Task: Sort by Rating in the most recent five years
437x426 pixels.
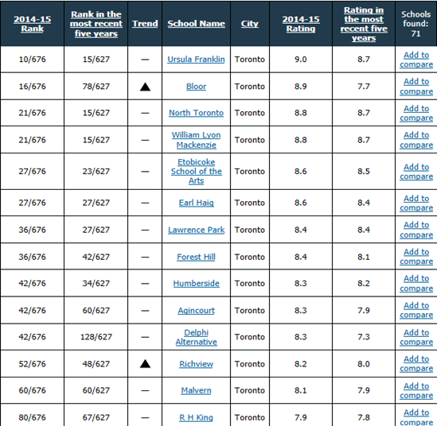Action: tap(364, 24)
